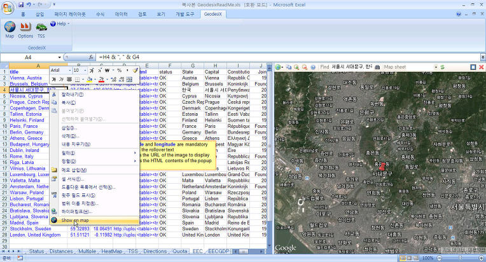Refresh the map with green arrows icon
The image size is (486, 262).
(x=442, y=67)
